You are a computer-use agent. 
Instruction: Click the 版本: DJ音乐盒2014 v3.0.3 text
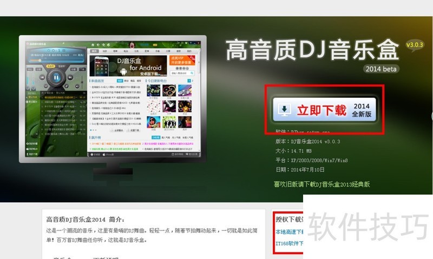[x=307, y=141]
